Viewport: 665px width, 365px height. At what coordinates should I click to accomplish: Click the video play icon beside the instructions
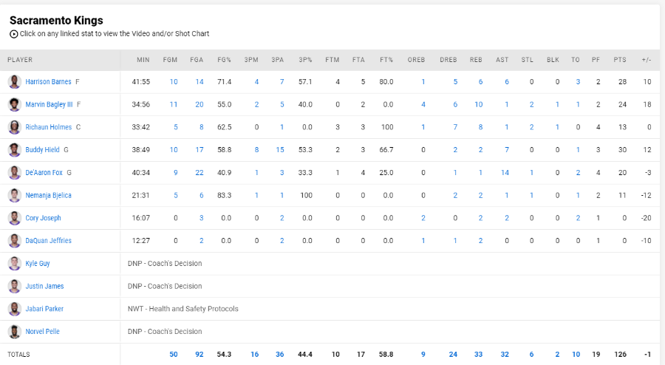[13, 34]
